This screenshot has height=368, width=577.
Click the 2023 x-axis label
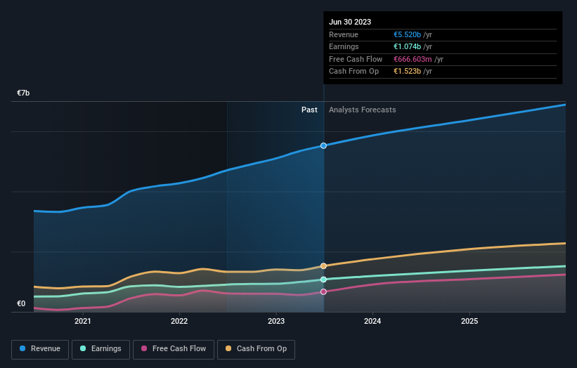click(276, 321)
